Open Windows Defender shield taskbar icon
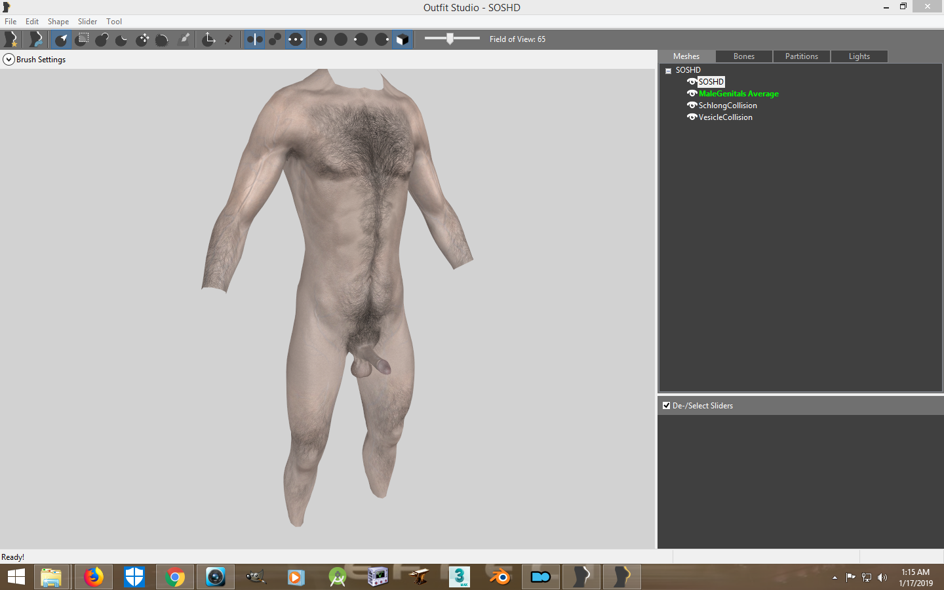The height and width of the screenshot is (590, 944). pos(134,577)
